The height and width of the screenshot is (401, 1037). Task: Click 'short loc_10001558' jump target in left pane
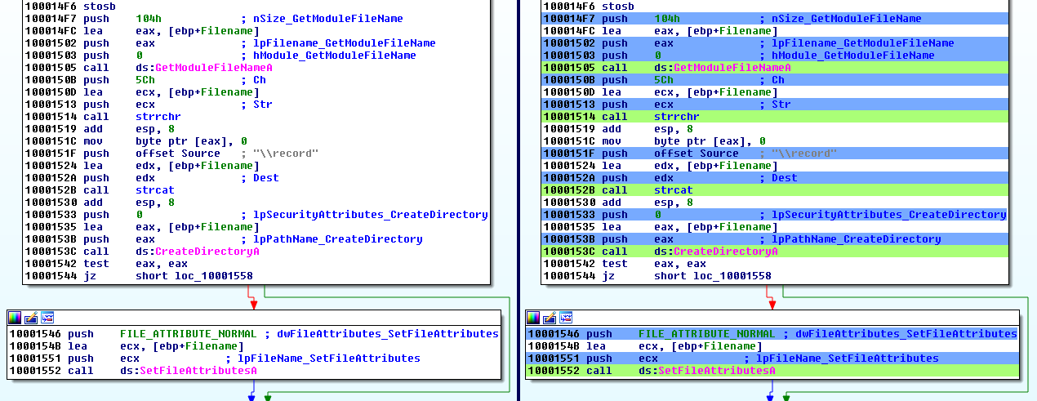point(194,276)
